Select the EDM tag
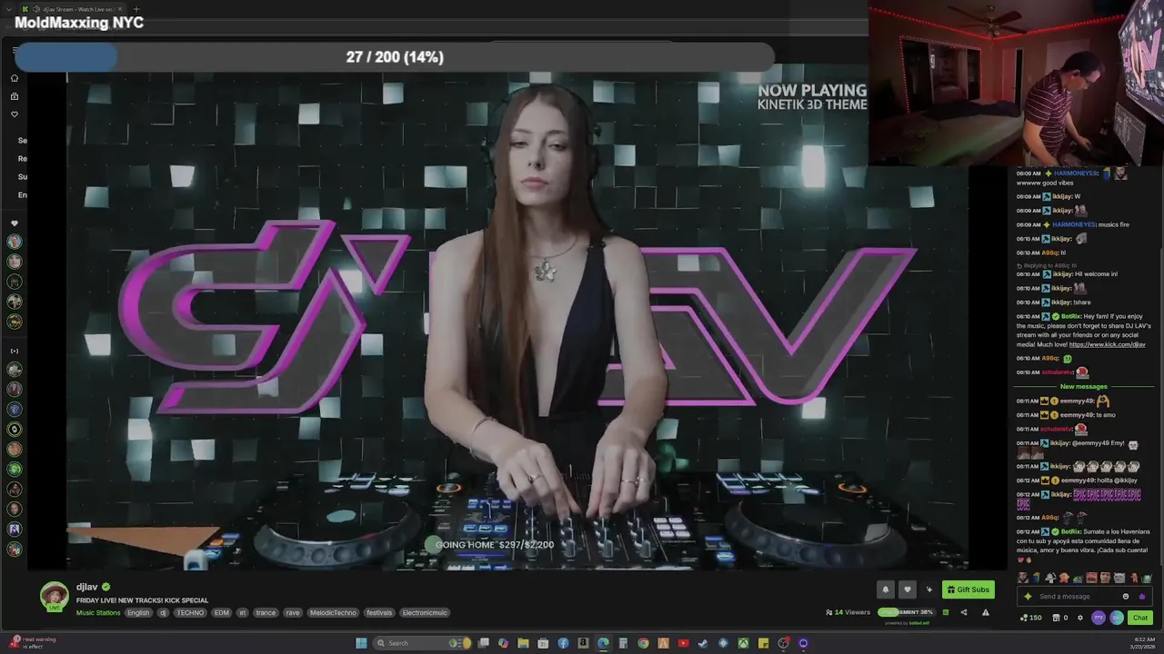Image resolution: width=1164 pixels, height=654 pixels. (222, 613)
